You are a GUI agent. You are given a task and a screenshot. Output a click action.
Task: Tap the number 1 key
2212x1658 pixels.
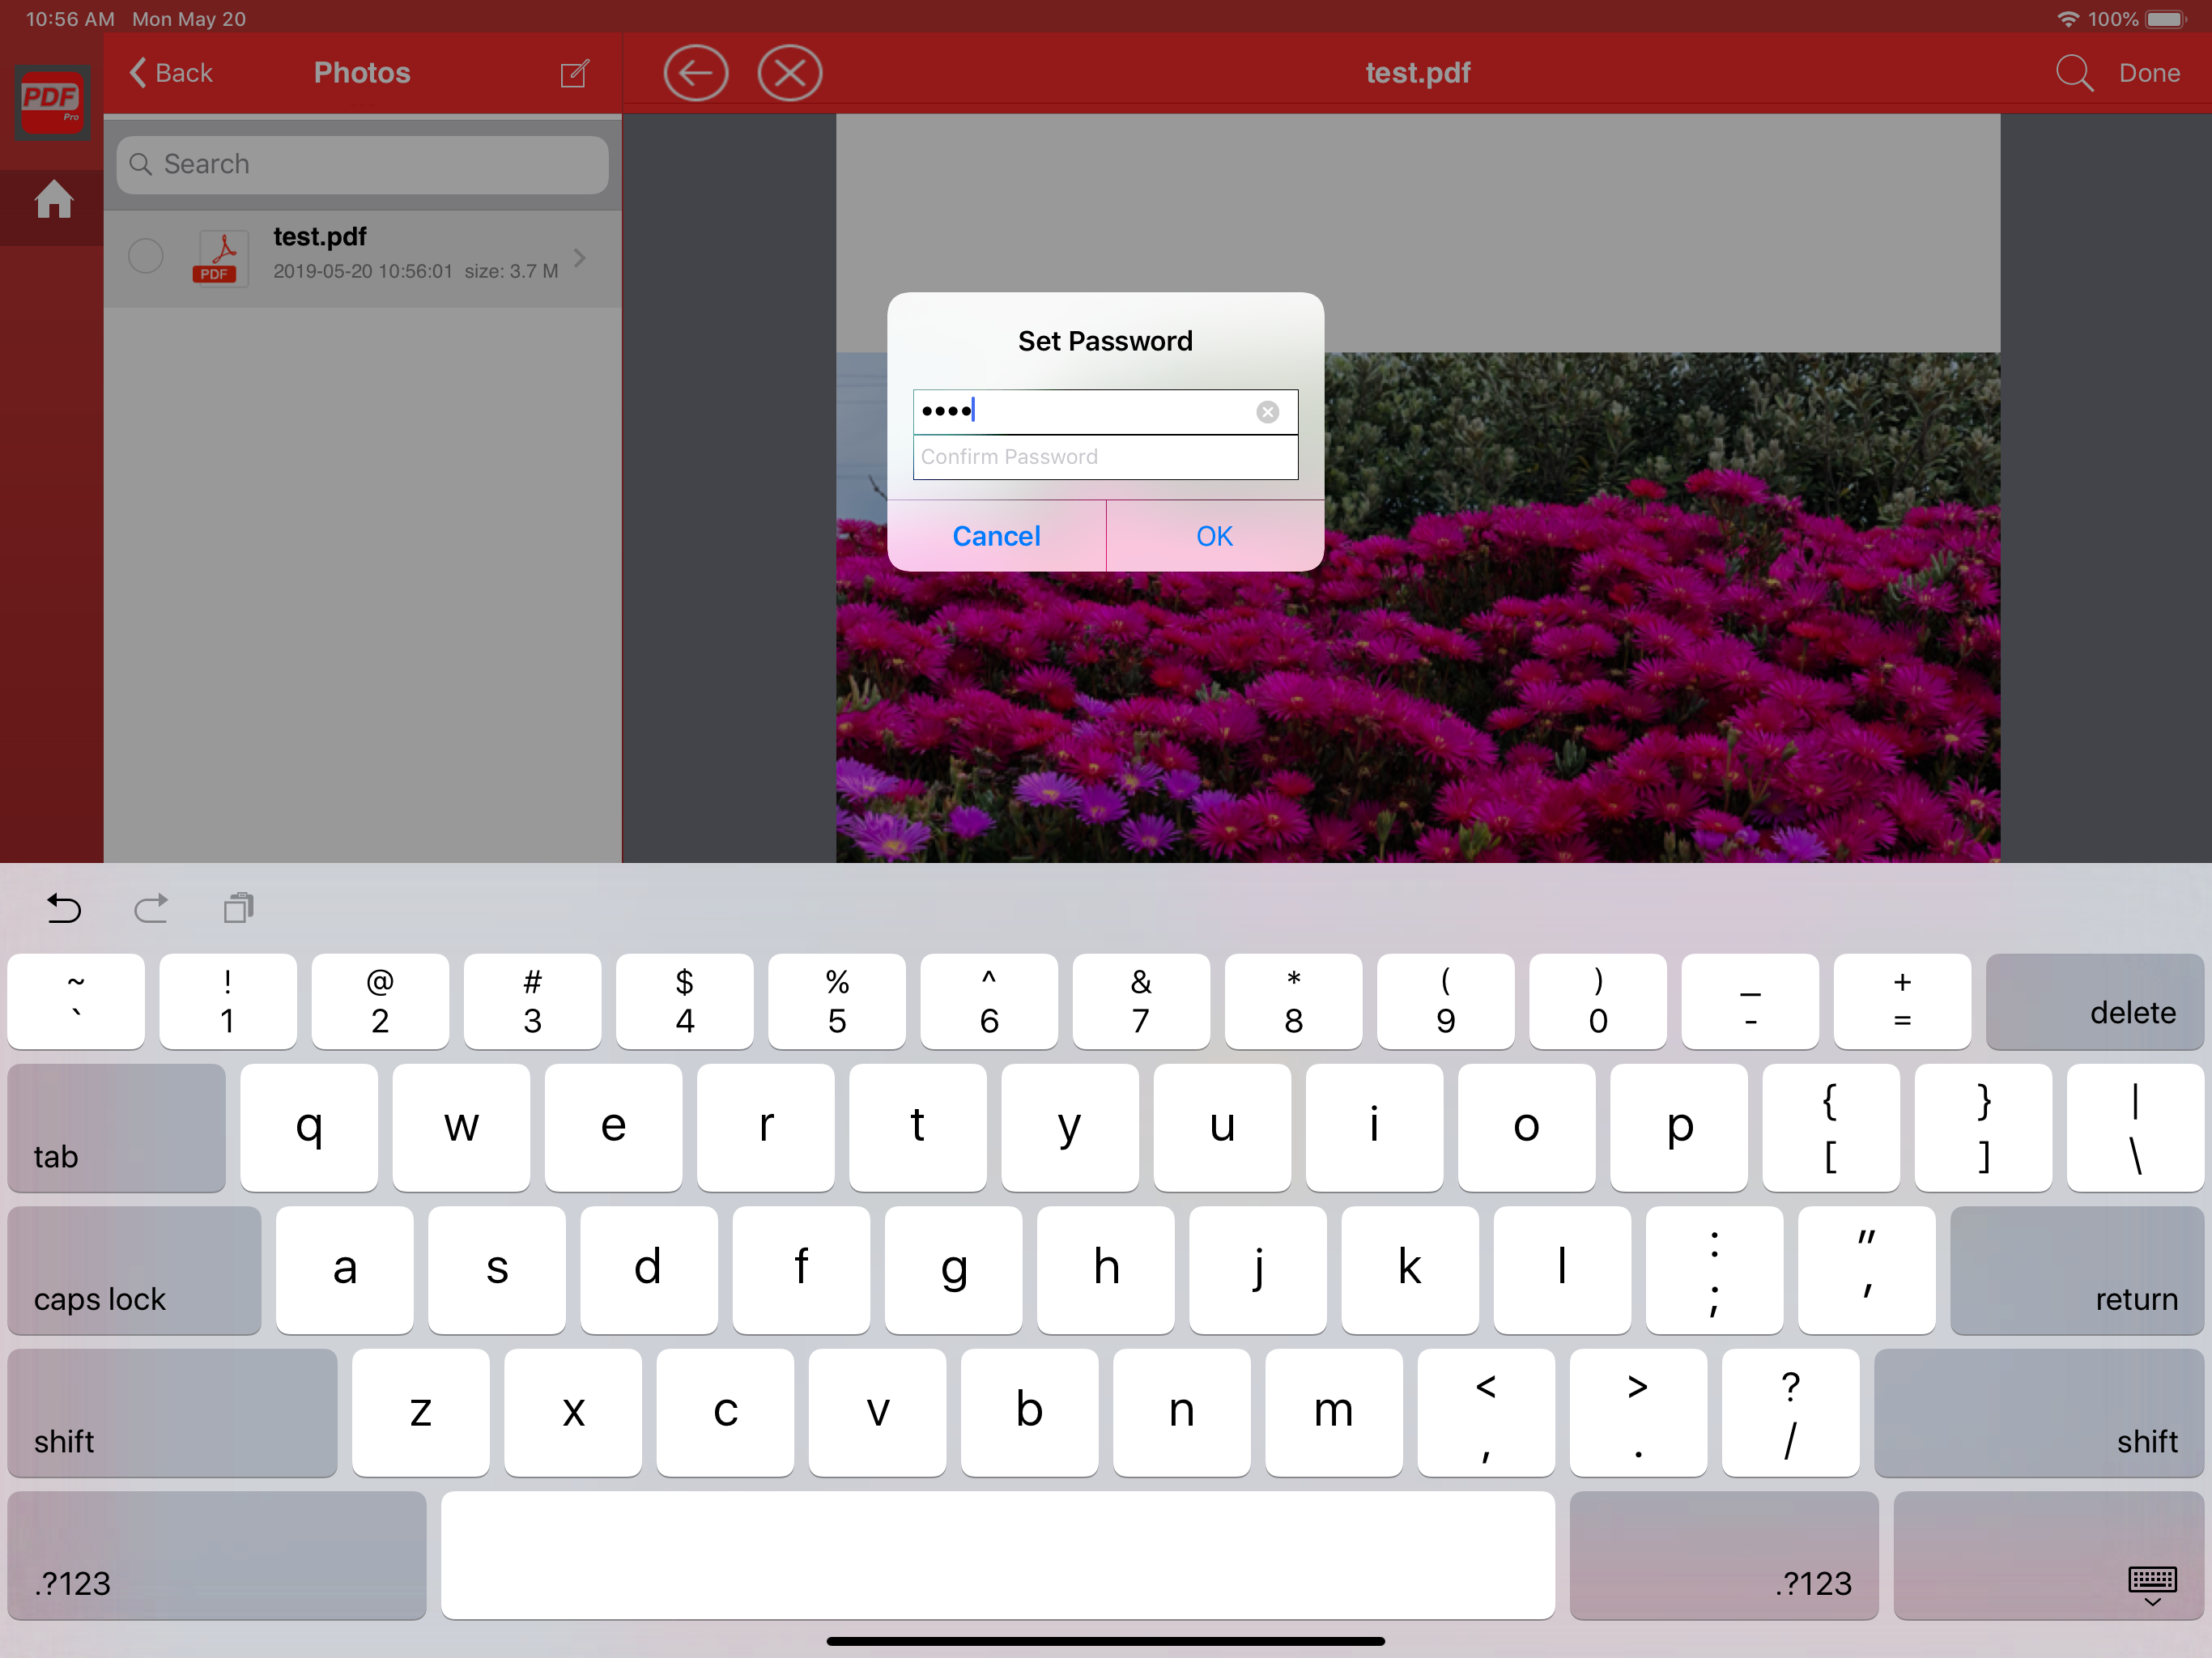[228, 1001]
